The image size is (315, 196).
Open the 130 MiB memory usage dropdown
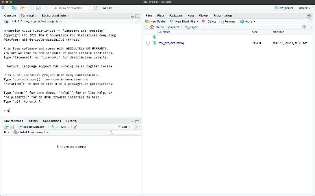[60, 127]
